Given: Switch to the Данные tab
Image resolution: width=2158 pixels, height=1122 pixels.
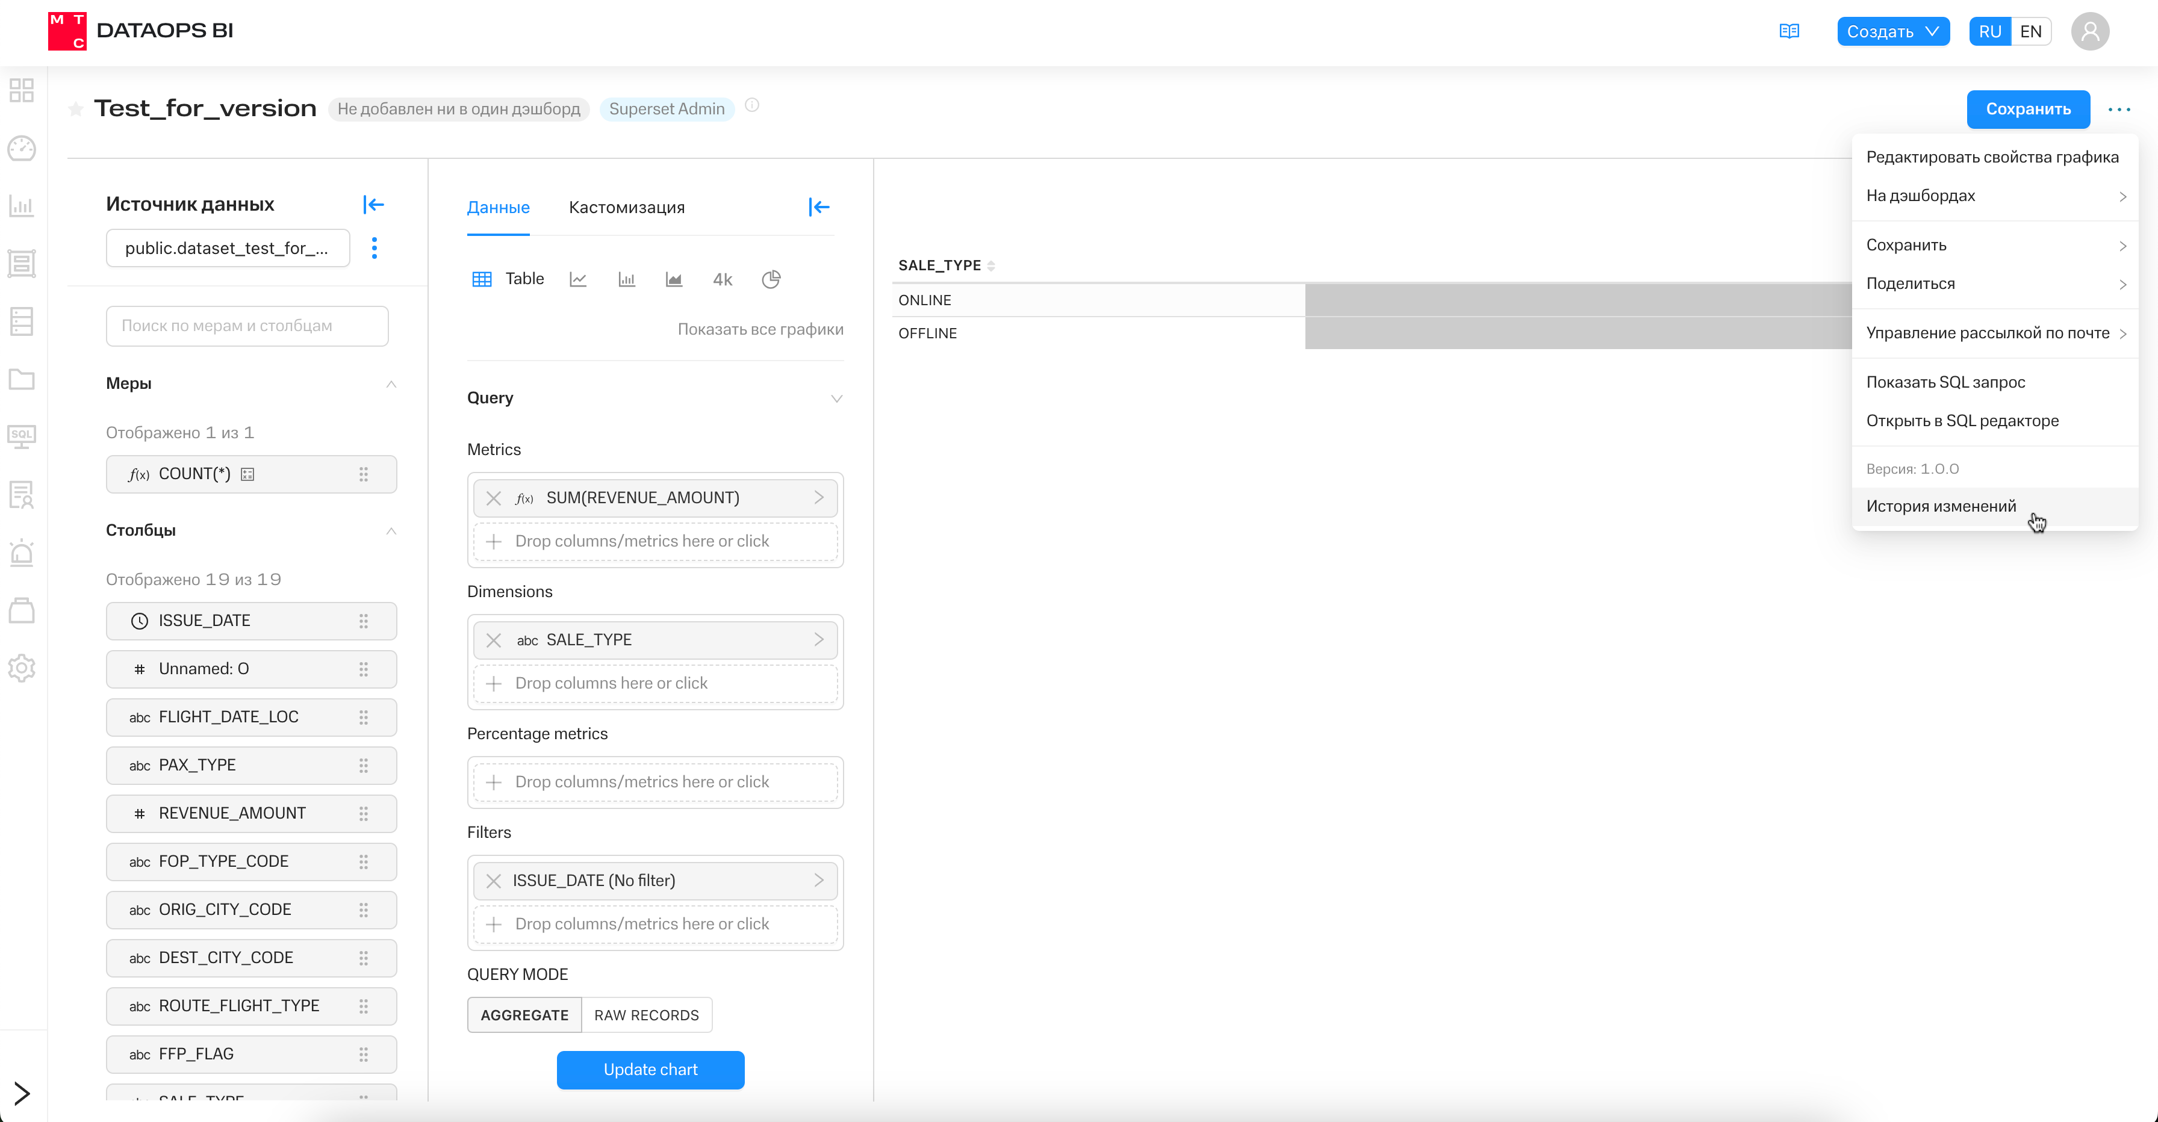Looking at the screenshot, I should tap(499, 208).
